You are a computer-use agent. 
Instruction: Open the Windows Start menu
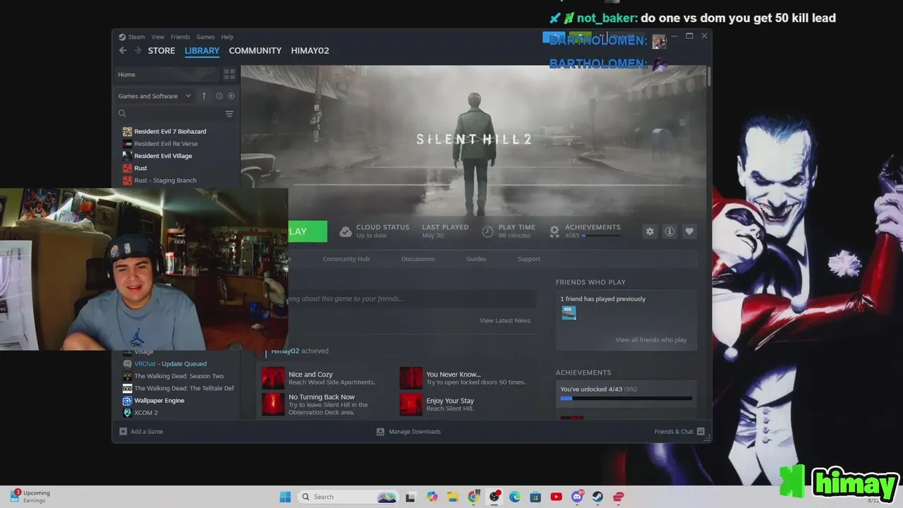pos(285,497)
